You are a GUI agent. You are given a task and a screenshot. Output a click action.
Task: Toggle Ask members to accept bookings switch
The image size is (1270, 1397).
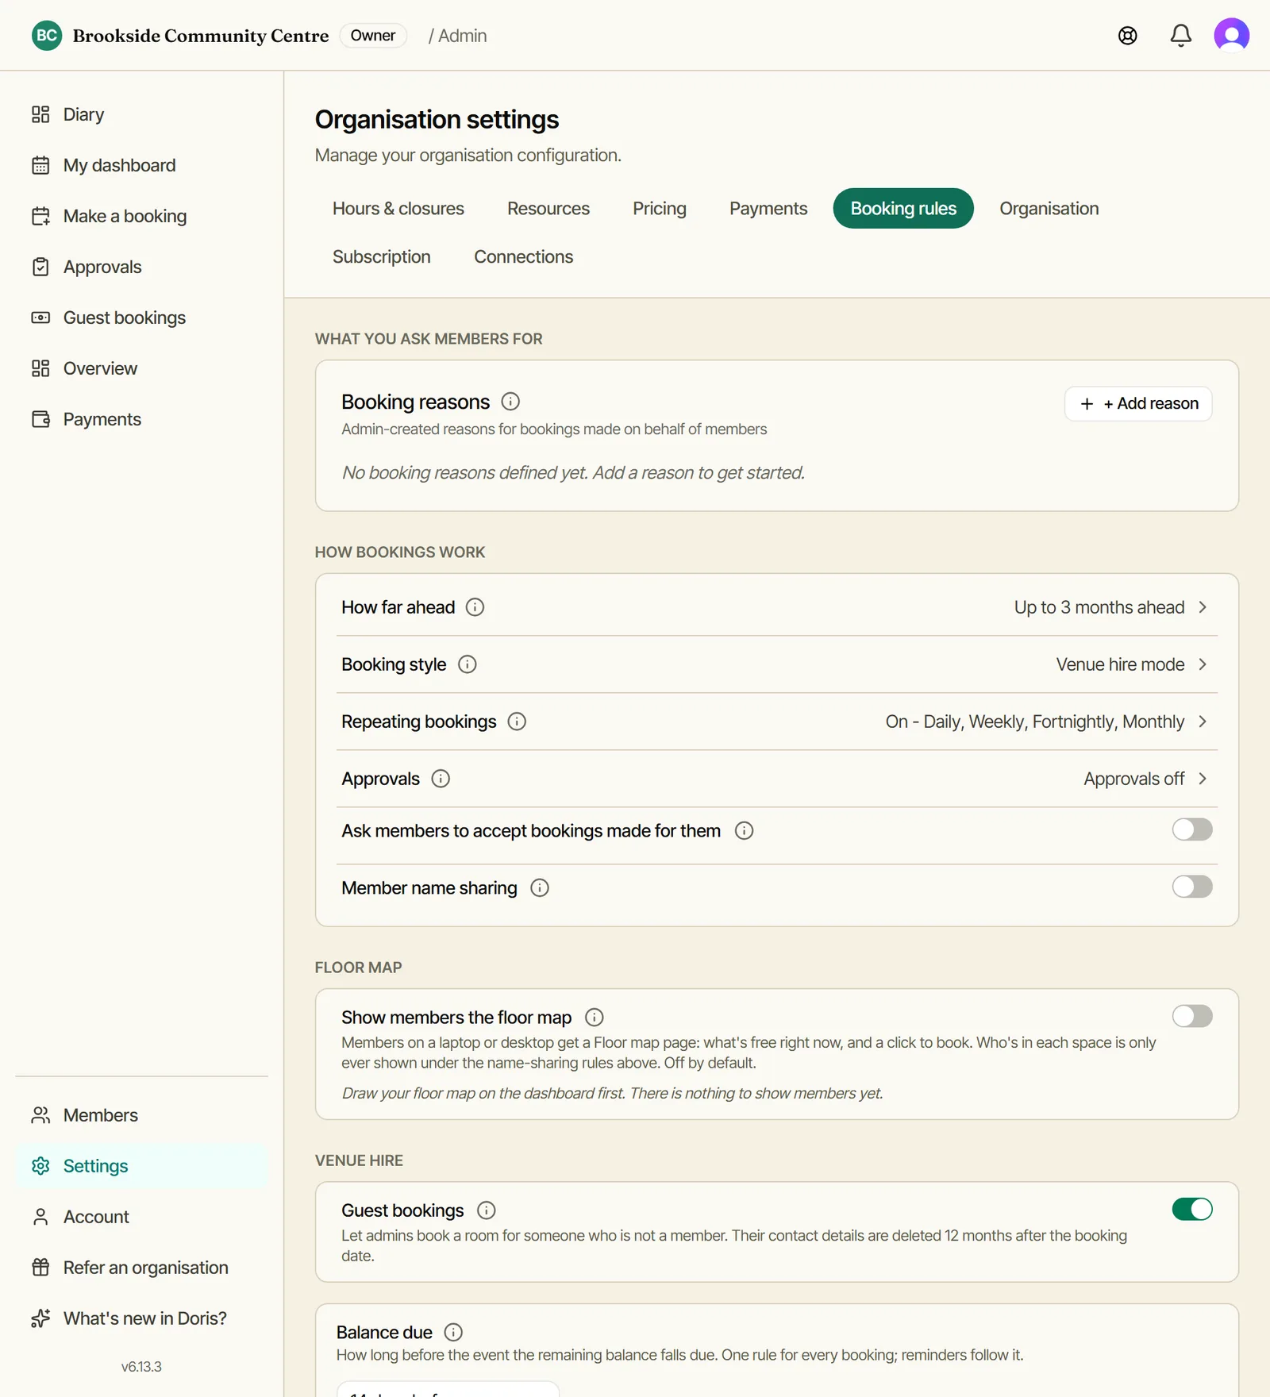tap(1192, 829)
